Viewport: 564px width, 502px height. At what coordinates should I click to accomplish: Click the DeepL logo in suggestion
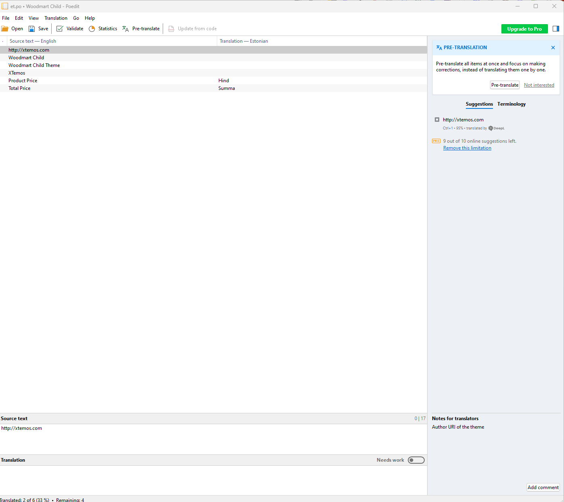pos(497,128)
